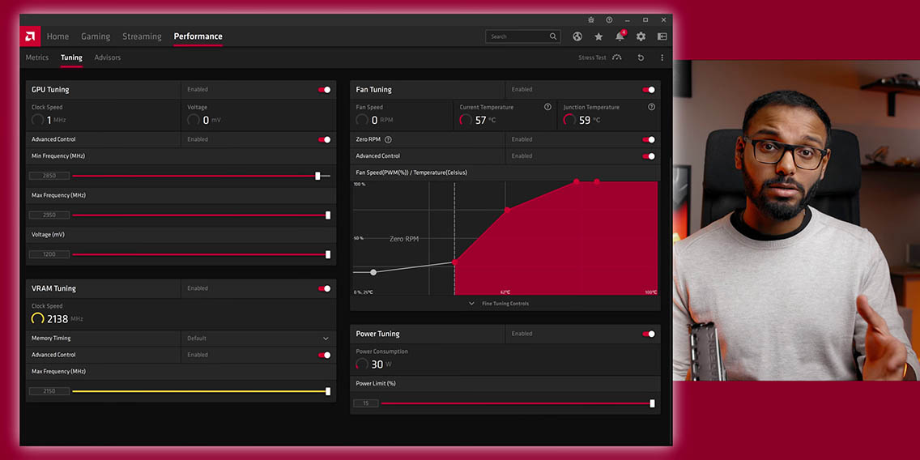Click Junction Temperature value 59 °C
Viewport: 920px width, 460px height.
tap(590, 121)
